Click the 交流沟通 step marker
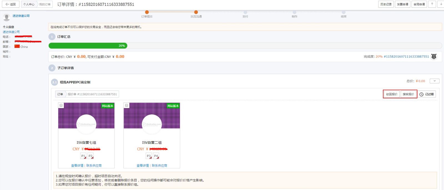444x190 pixels. (196, 12)
